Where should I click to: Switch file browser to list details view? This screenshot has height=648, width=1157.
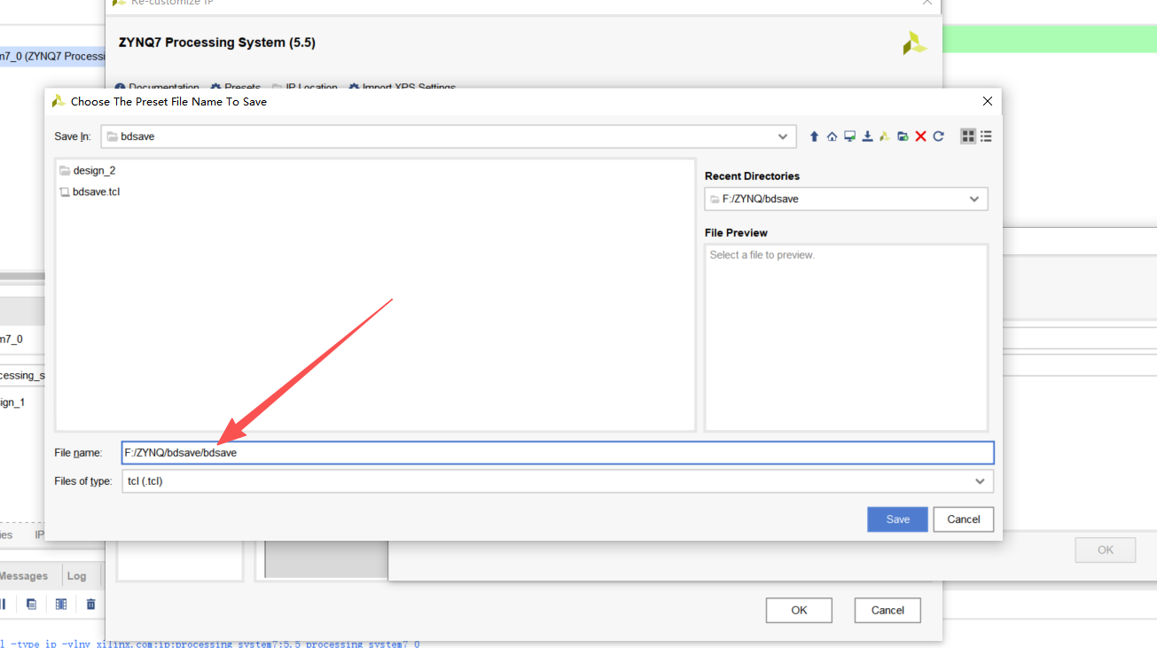986,137
